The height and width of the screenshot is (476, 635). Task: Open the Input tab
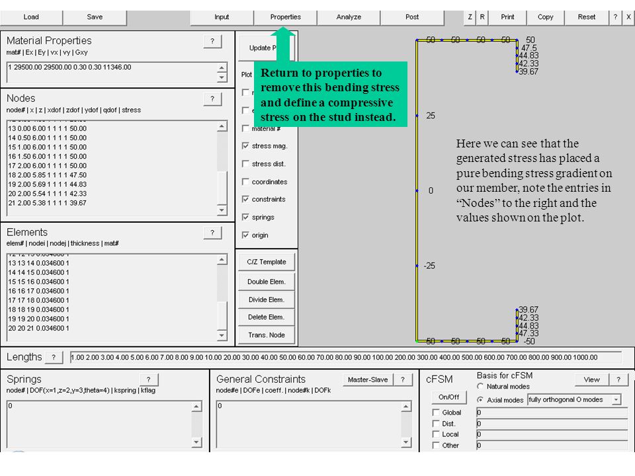222,17
